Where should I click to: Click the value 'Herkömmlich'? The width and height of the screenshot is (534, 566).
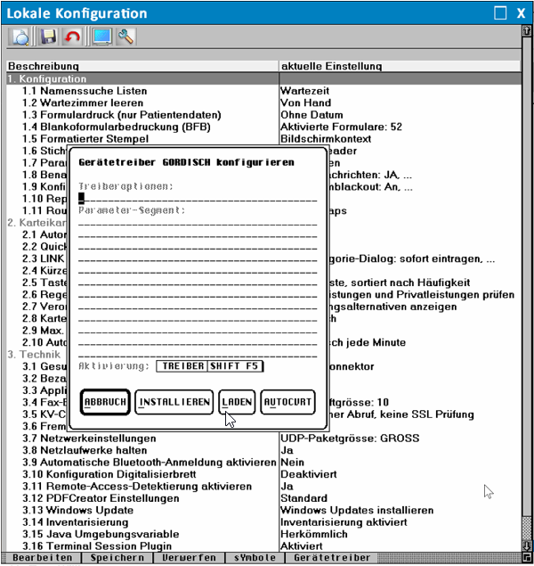pos(314,534)
